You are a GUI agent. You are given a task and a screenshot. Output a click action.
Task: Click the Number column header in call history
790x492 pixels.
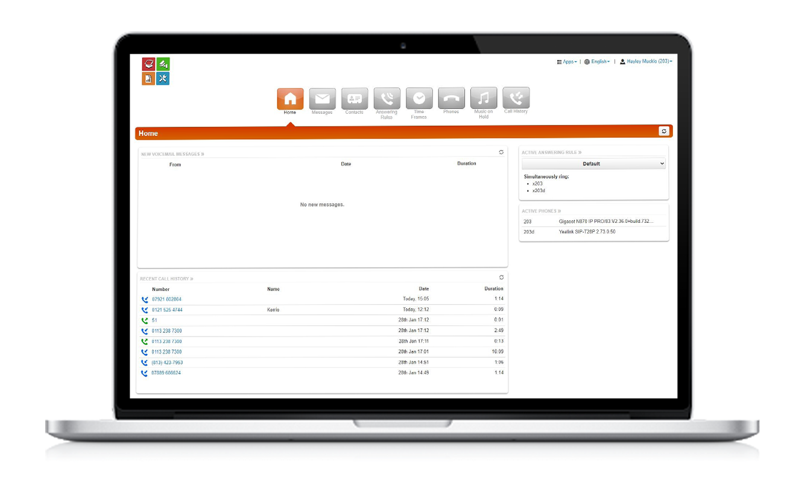160,289
